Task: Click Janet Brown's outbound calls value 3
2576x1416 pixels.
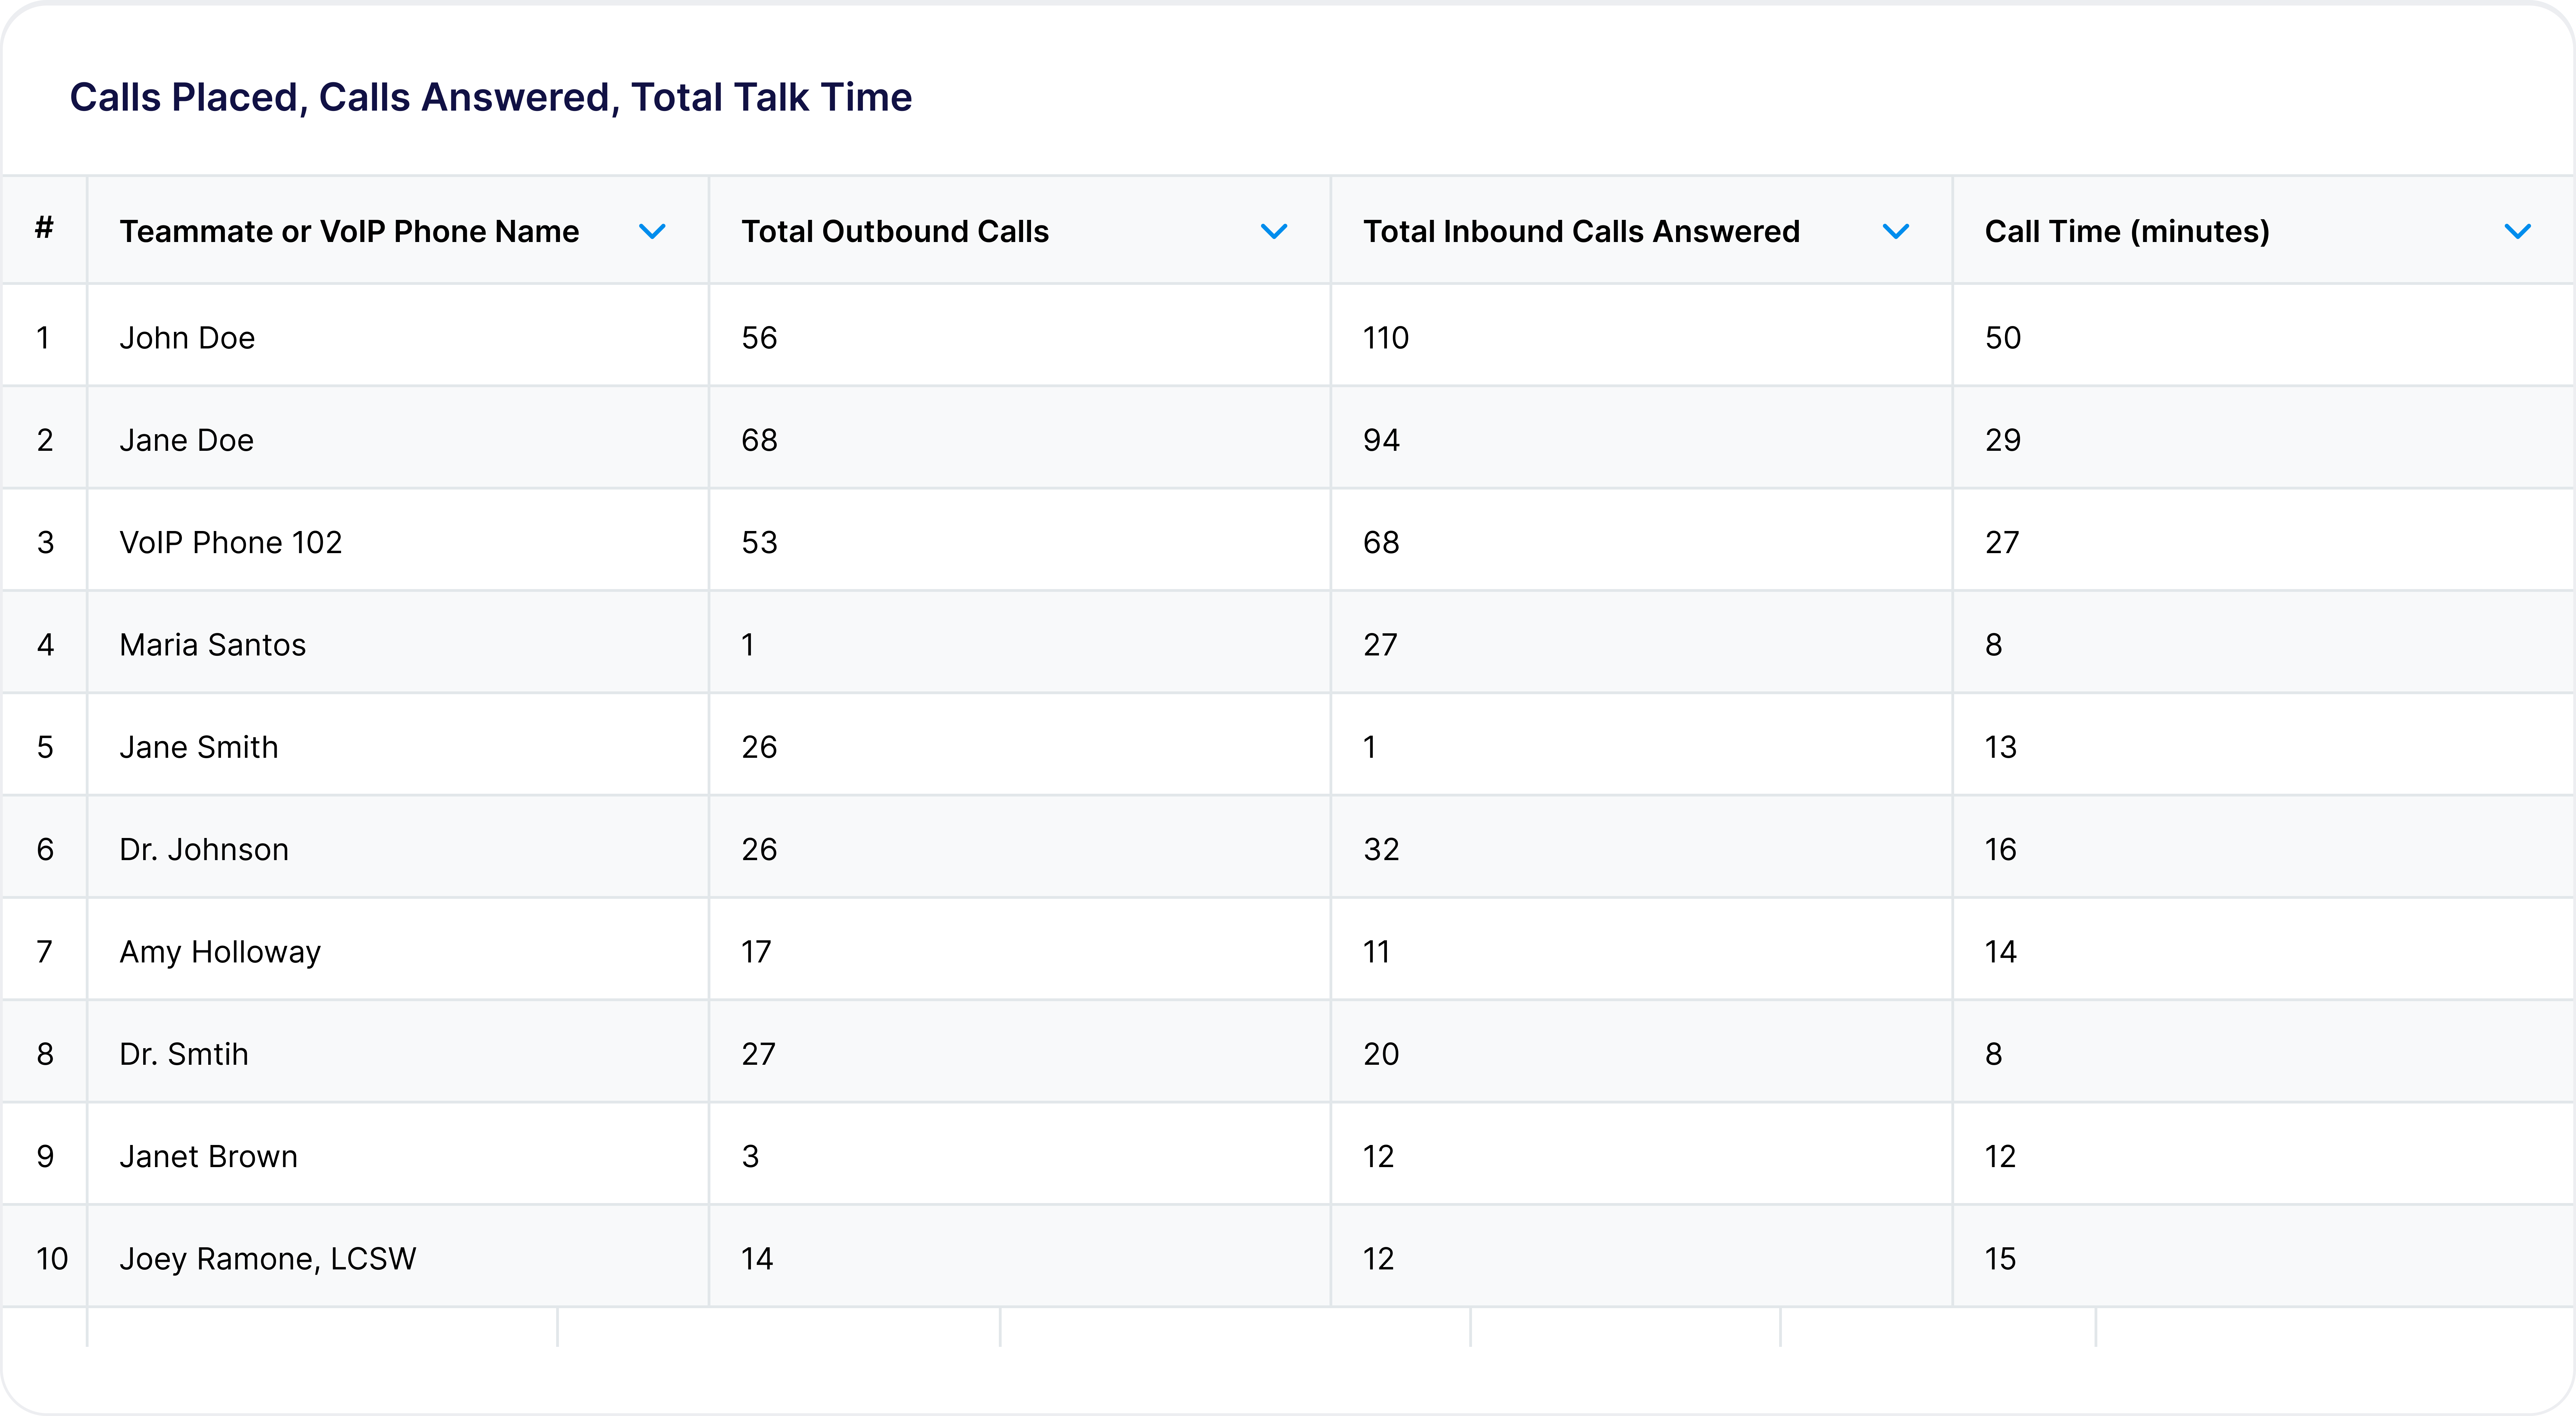Action: tap(750, 1156)
